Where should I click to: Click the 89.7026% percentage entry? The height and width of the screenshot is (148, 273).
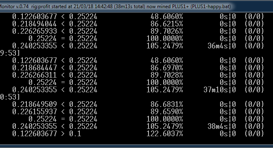click(x=167, y=31)
